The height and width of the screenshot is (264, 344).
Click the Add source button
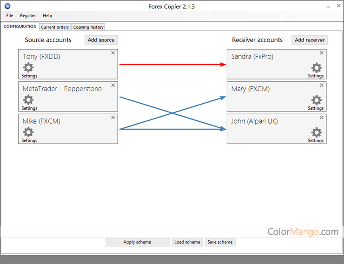101,40
